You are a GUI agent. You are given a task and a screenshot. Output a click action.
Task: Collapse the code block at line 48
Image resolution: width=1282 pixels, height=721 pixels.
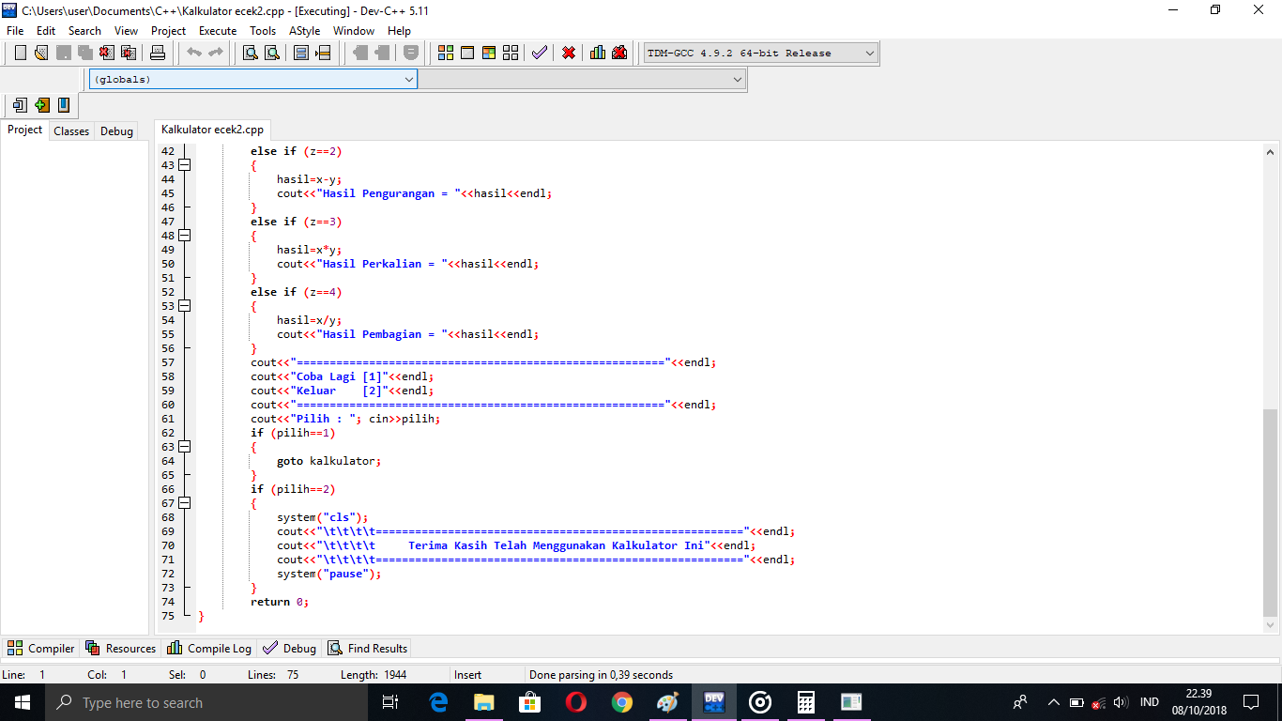(x=185, y=236)
